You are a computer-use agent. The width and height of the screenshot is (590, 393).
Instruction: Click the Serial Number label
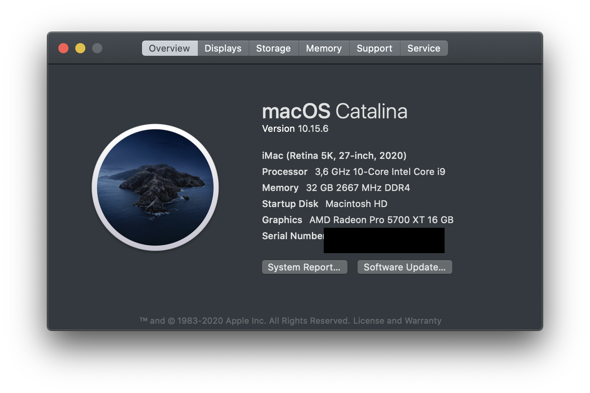(293, 236)
